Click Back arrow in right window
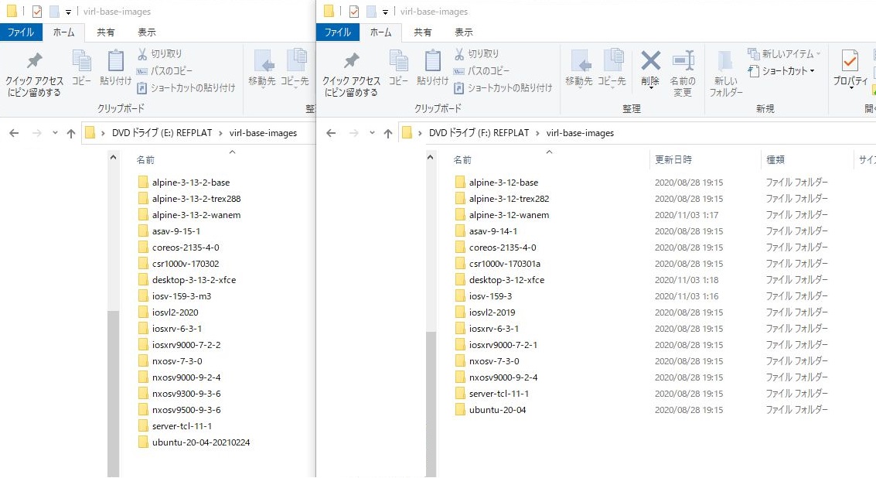The width and height of the screenshot is (876, 478). point(331,133)
